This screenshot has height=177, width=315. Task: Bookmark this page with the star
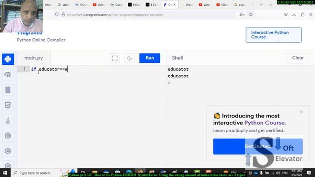(x=251, y=14)
